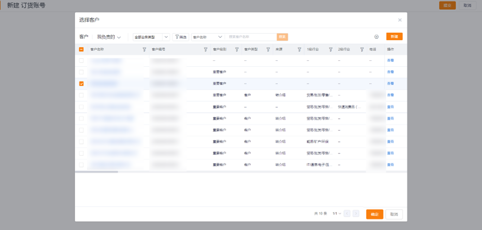The height and width of the screenshot is (230, 482).
Task: Open the column settings gear icon
Action: point(376,37)
